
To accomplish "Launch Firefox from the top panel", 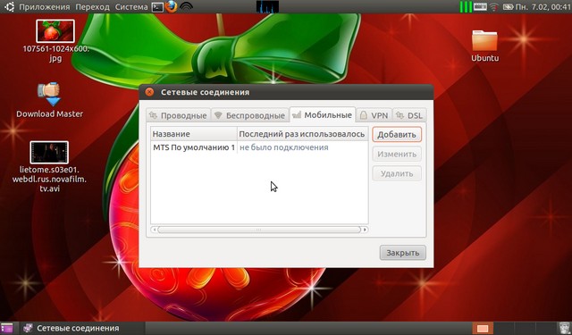I will (171, 6).
